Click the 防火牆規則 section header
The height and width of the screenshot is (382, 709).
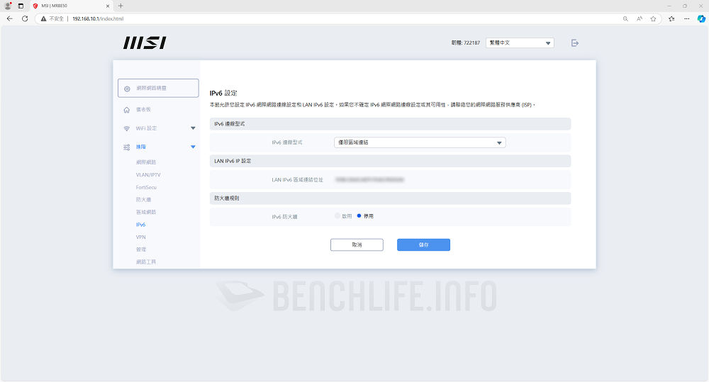pos(390,198)
